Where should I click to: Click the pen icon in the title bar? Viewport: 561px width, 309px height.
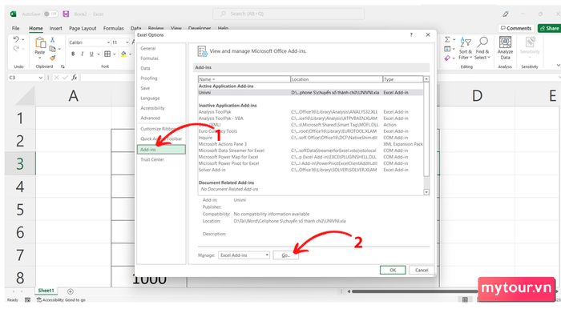click(505, 14)
